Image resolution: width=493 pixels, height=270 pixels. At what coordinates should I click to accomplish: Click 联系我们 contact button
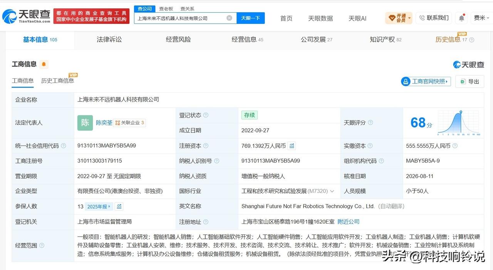[x=434, y=18]
